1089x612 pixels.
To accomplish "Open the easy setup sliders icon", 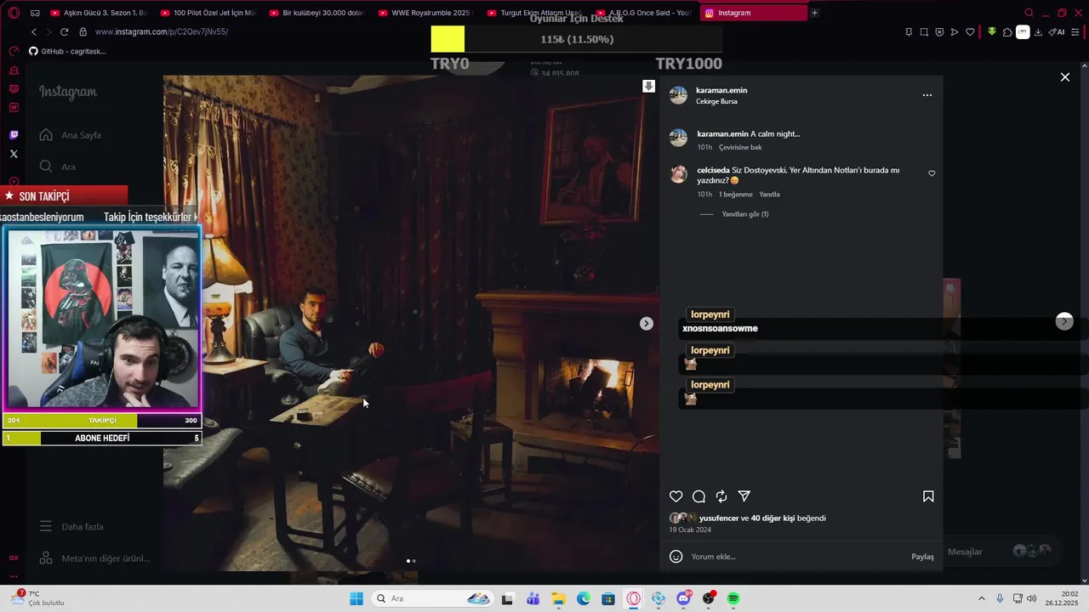I will (x=1076, y=32).
